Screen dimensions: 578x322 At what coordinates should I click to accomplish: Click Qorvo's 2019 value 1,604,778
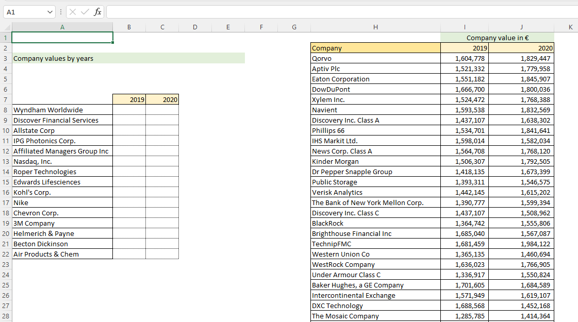tap(465, 59)
